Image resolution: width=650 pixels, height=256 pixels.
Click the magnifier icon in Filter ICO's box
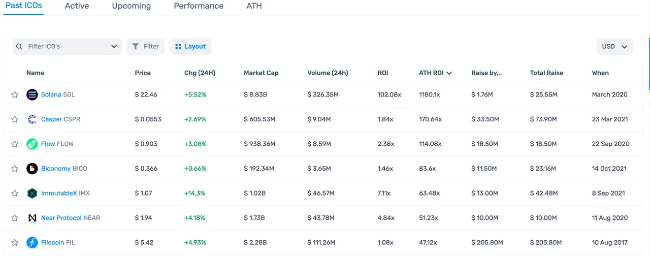coord(19,46)
